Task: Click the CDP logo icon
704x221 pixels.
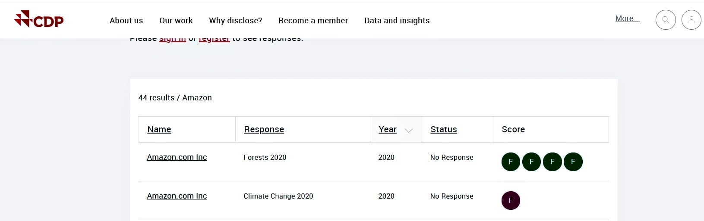Action: [38, 19]
